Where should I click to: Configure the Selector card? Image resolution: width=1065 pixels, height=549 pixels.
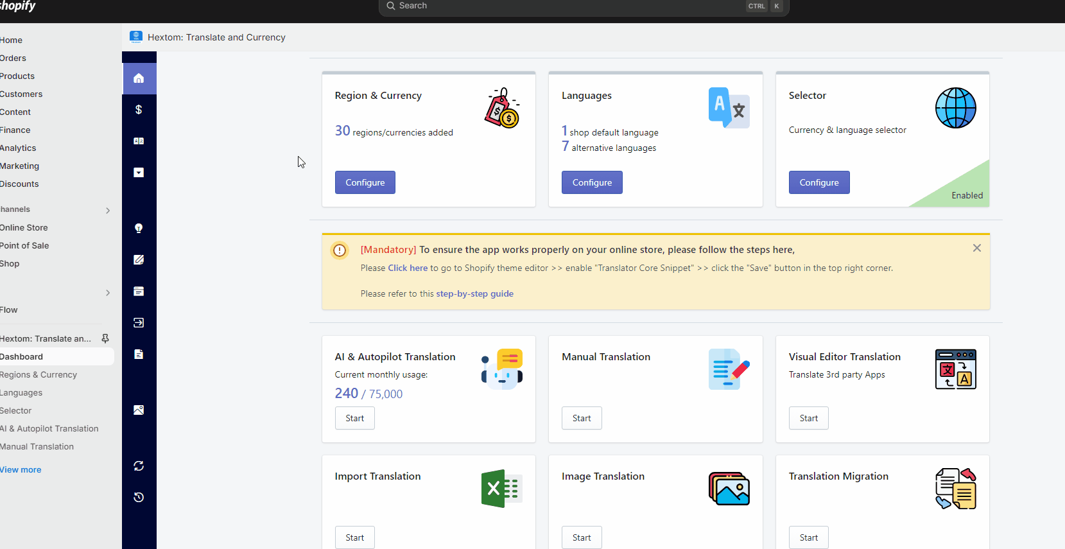(x=819, y=182)
